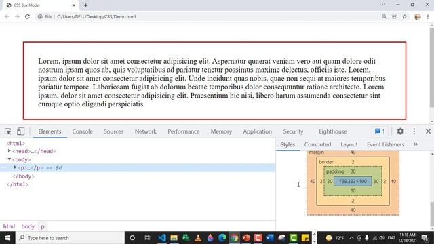The width and height of the screenshot is (434, 244).
Task: Open PowerPoint from taskbar
Action: [x=246, y=238]
